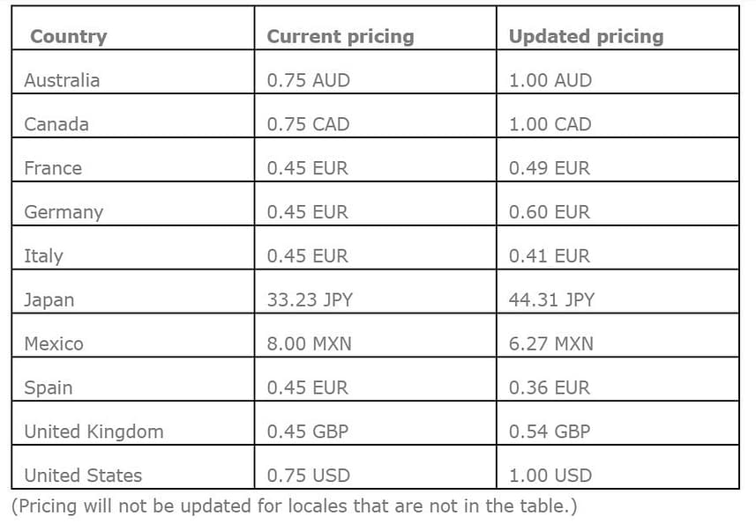Click the pricing note below the table
The width and height of the screenshot is (756, 524).
(x=294, y=506)
